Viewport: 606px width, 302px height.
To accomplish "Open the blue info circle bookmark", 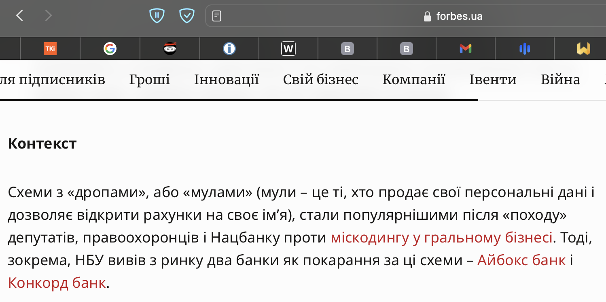I will [229, 49].
